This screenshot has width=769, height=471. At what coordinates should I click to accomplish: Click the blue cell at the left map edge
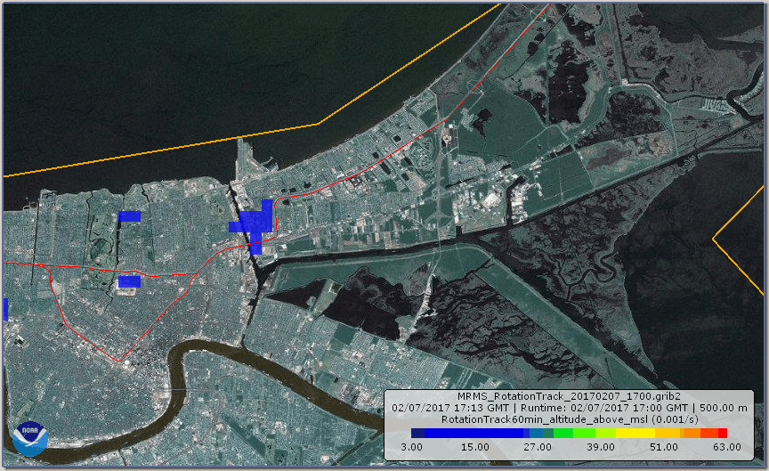[x=4, y=309]
